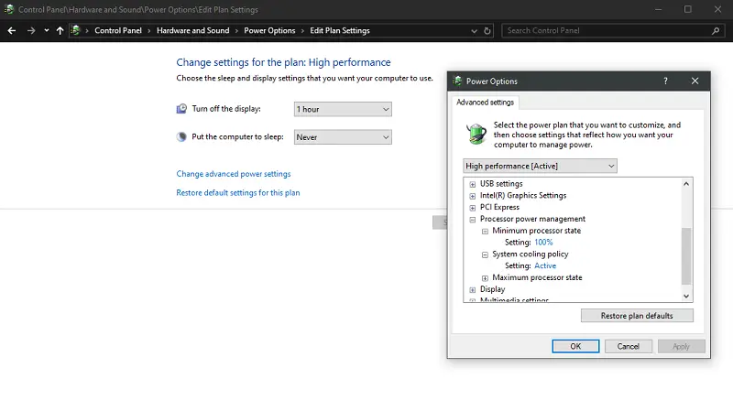Expand the USB settings tree node
This screenshot has height=411, width=733.
point(473,184)
